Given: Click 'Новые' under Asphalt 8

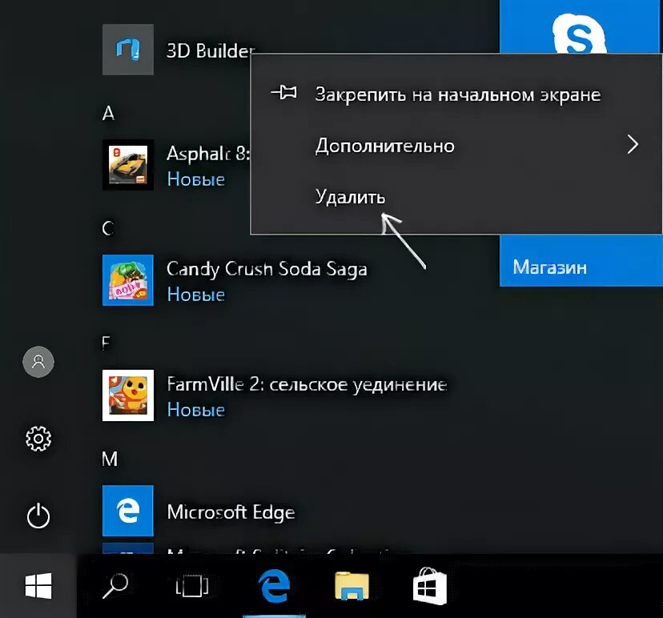Looking at the screenshot, I should pos(196,179).
